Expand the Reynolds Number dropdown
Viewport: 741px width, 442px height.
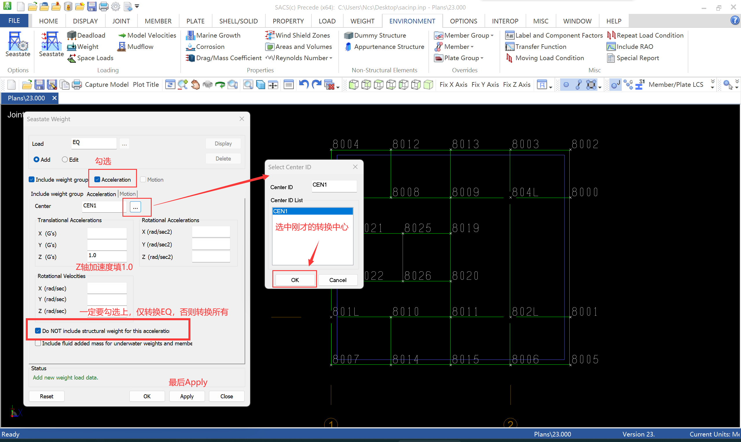click(x=331, y=58)
